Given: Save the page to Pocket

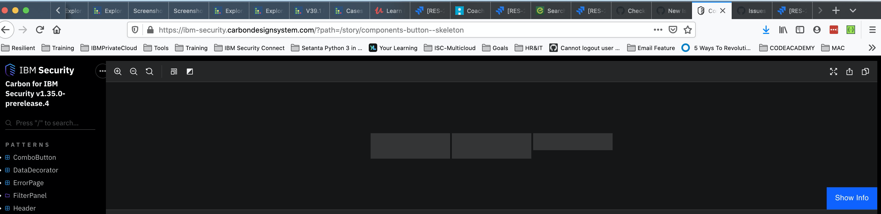Looking at the screenshot, I should 673,30.
